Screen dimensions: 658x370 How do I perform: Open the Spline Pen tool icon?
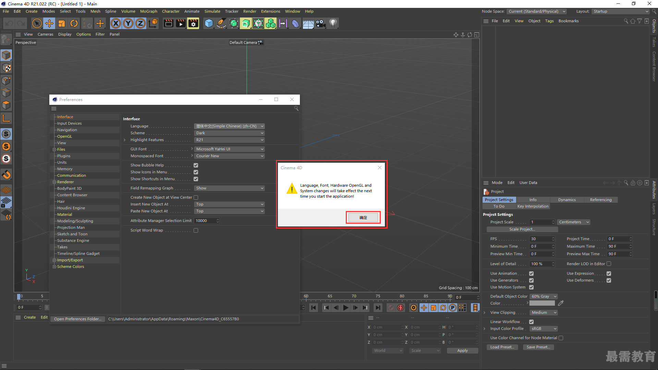point(221,23)
